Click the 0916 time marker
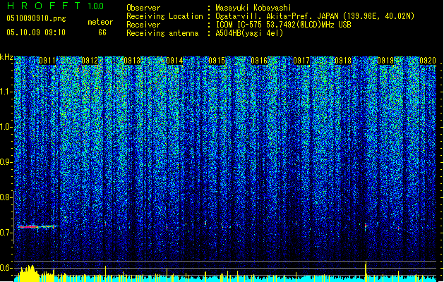Viewport: 444px width, 282px height. (x=259, y=61)
